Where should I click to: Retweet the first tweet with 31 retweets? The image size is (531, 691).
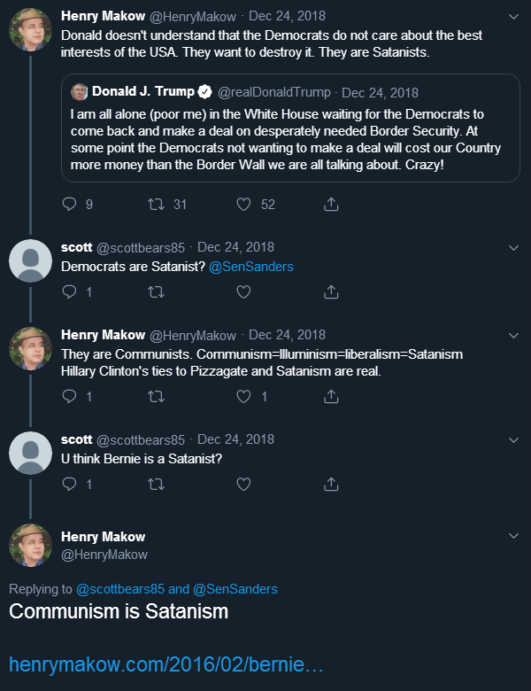pos(157,204)
